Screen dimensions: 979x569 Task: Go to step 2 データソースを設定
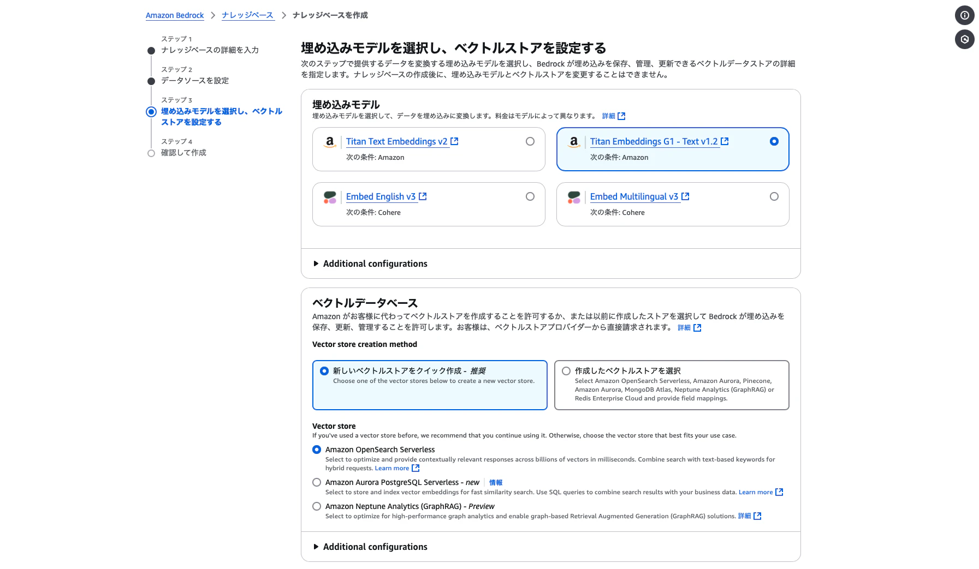pos(195,81)
